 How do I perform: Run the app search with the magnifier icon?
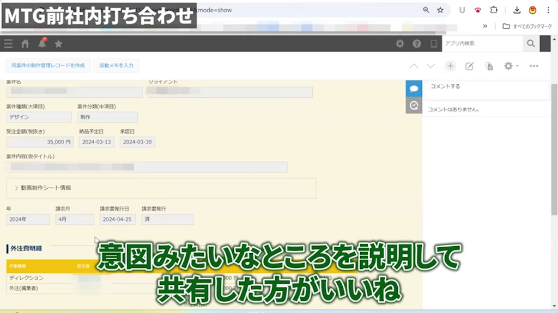pyautogui.click(x=530, y=44)
